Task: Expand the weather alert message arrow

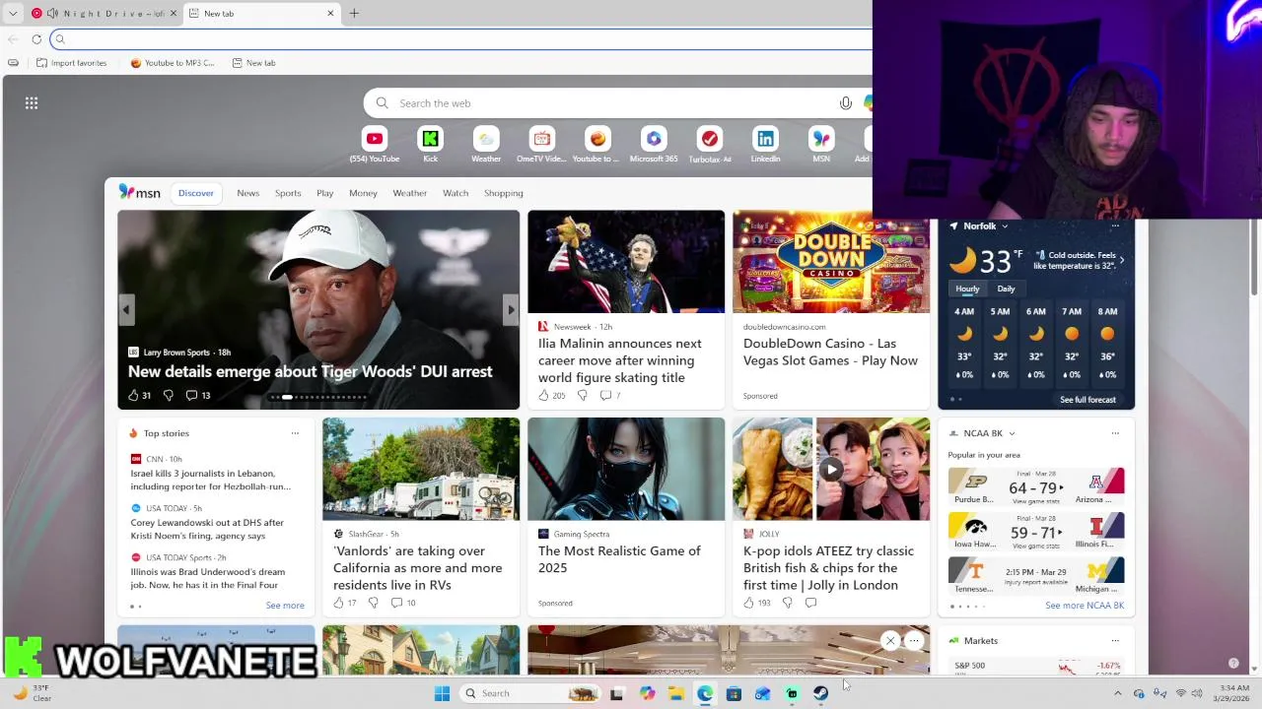Action: pyautogui.click(x=1122, y=260)
